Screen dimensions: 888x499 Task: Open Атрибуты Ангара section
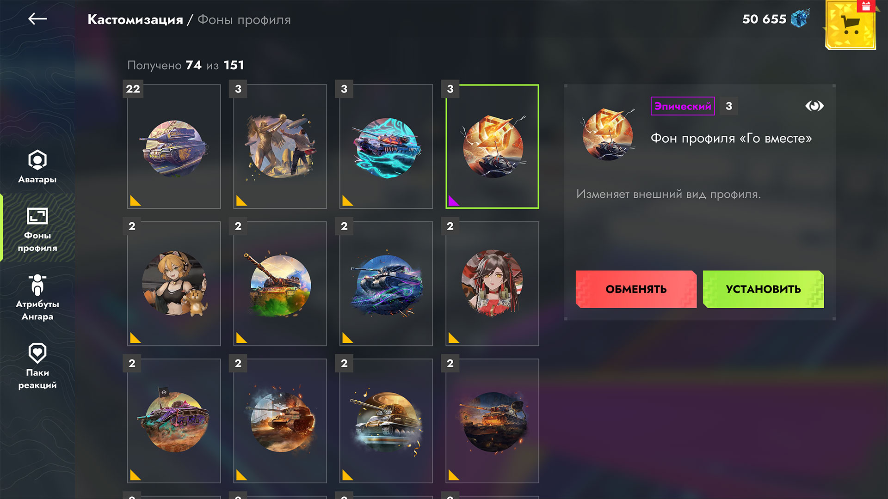(x=37, y=297)
